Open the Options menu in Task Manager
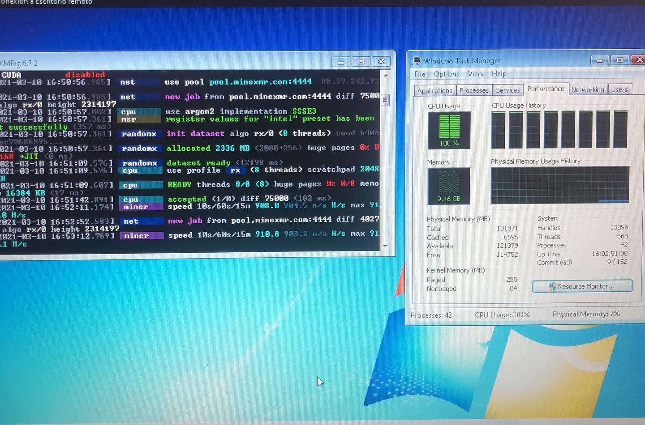Viewport: 645px width, 425px height. pyautogui.click(x=447, y=74)
